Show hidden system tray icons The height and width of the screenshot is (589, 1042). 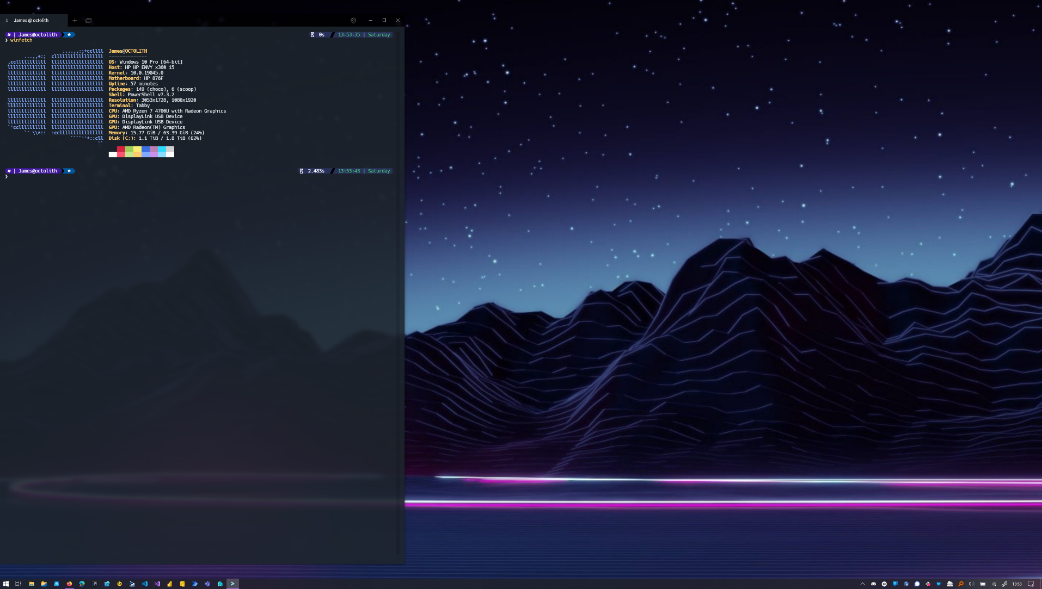[862, 584]
